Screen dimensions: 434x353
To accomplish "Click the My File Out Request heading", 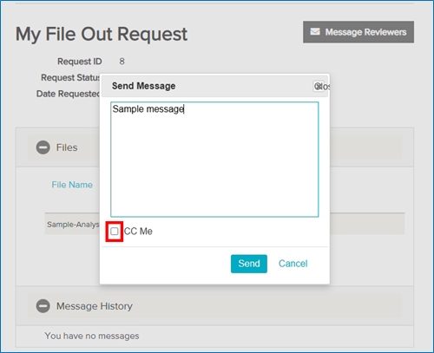I will pyautogui.click(x=102, y=35).
